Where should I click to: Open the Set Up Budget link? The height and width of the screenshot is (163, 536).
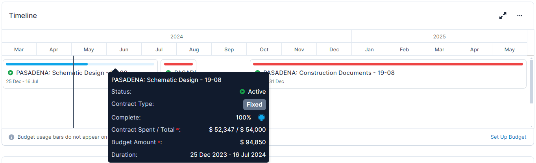[x=508, y=137]
